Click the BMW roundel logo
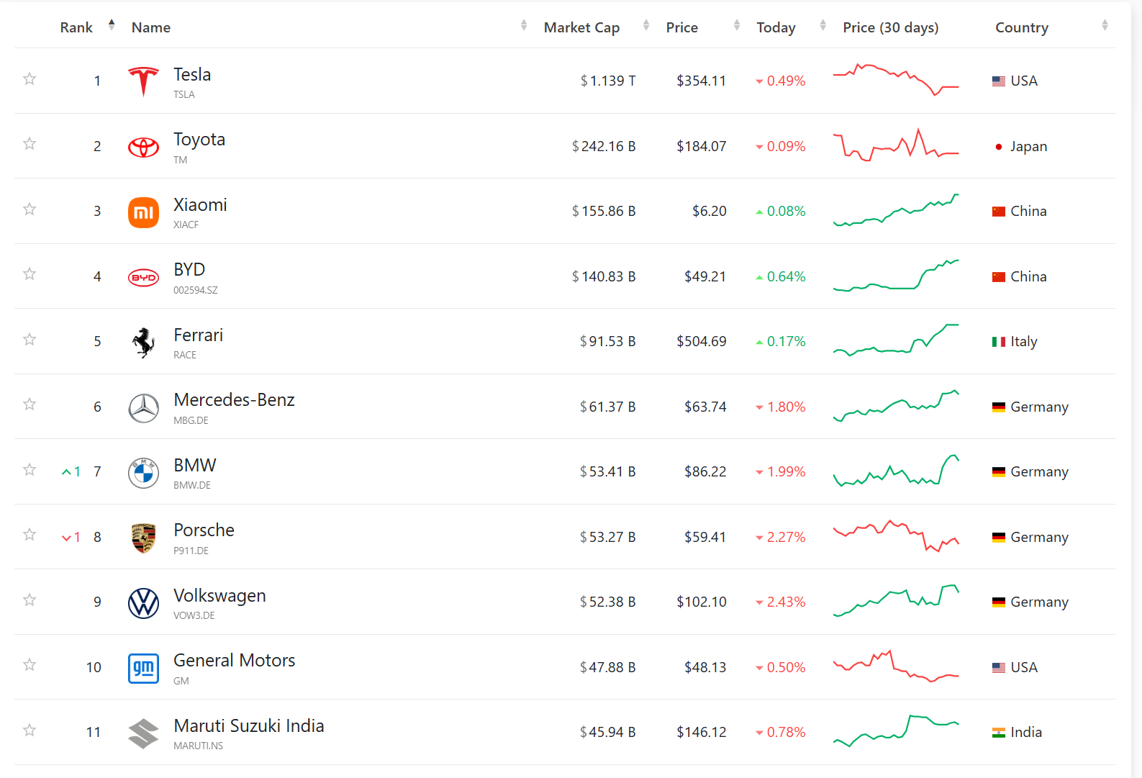Viewport: 1142px width, 778px height. [x=143, y=473]
